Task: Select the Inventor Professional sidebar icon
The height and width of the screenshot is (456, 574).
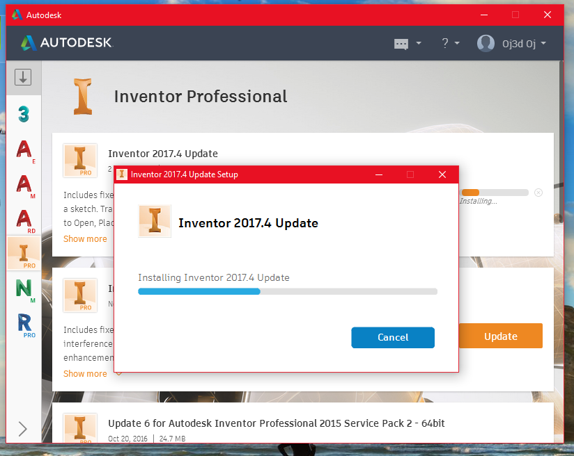Action: [23, 254]
